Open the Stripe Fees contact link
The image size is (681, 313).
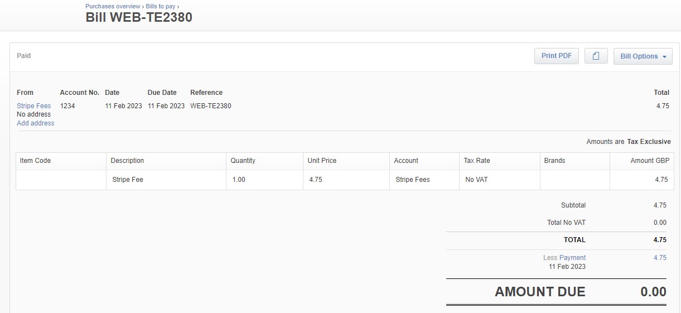click(x=33, y=106)
